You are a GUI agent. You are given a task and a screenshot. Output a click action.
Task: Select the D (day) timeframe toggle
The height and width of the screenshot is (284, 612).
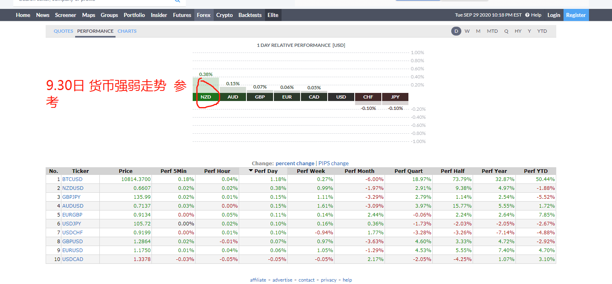(456, 31)
